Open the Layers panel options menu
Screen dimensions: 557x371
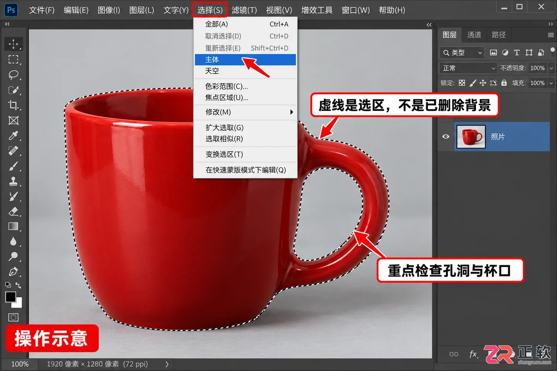551,35
